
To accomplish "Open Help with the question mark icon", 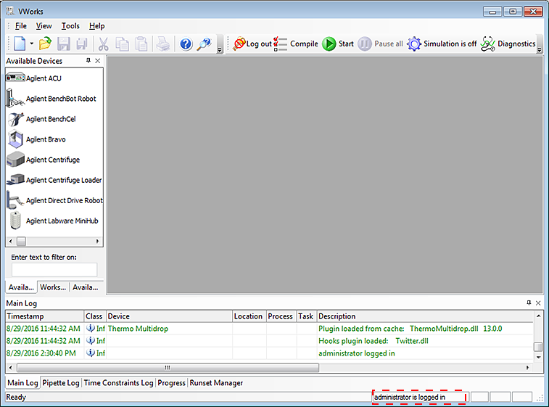I will click(186, 44).
